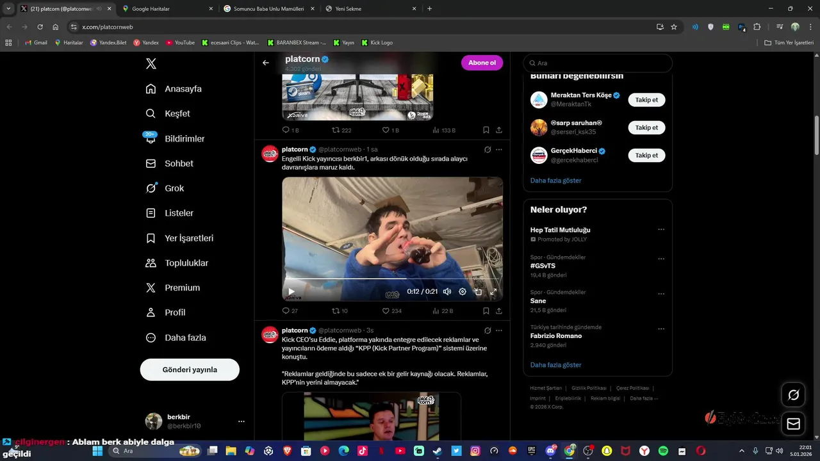
Task: Open more options for #GSvTS trend
Action: point(661,259)
